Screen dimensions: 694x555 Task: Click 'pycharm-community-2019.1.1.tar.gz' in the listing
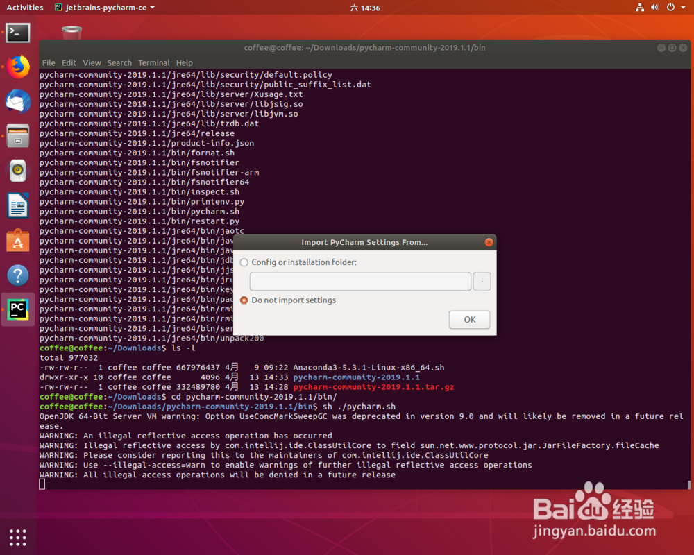[x=373, y=387]
